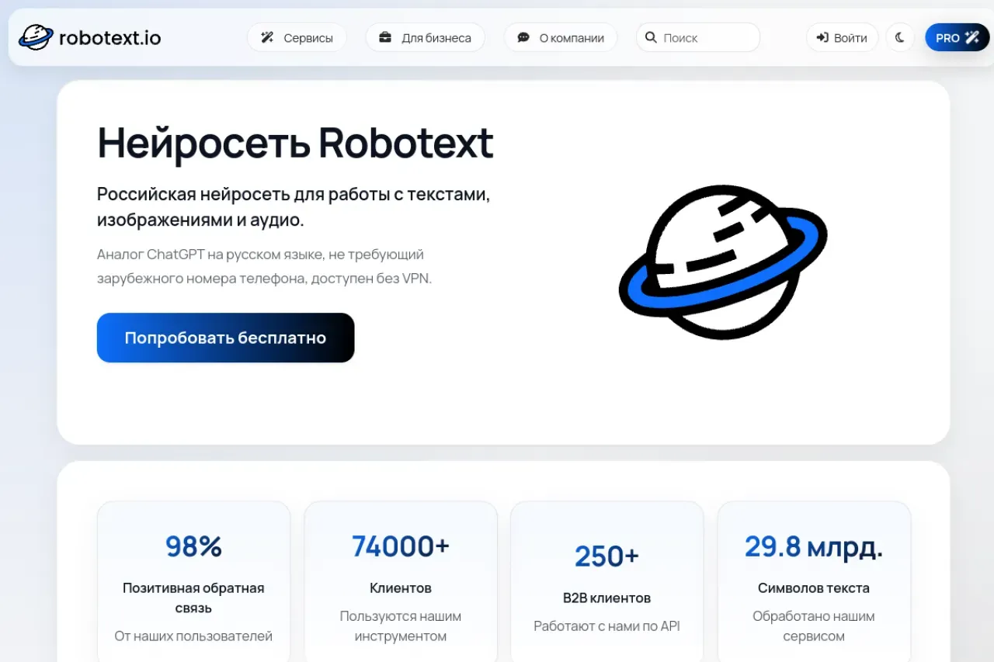Click the B2B клиентов label
Screen dimensions: 994x662
click(x=606, y=598)
